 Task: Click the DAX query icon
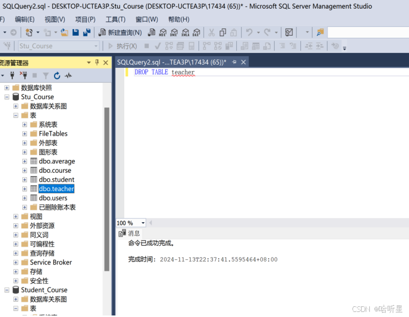tap(197, 32)
